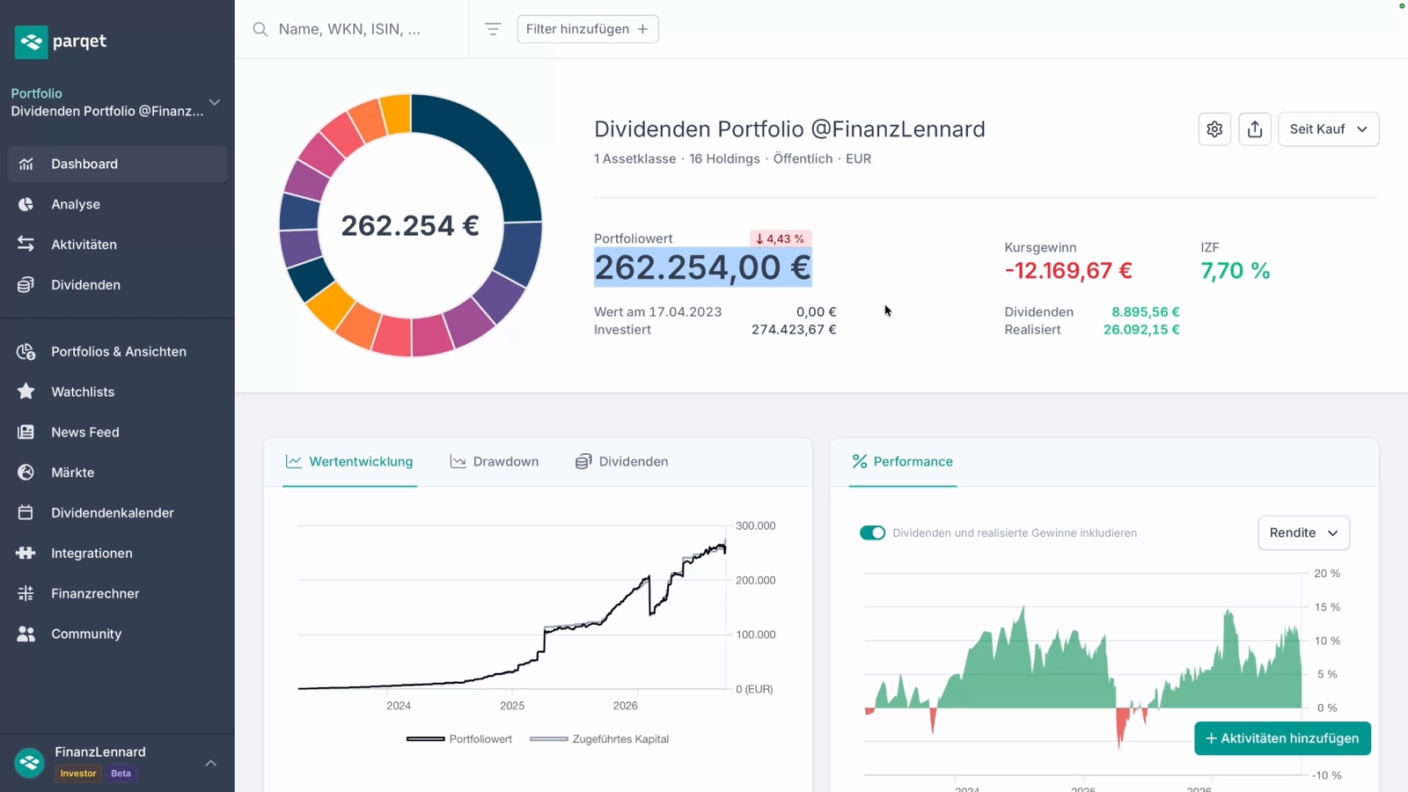This screenshot has width=1408, height=792.
Task: Switch to the Dividenden chart tab
Action: click(x=621, y=462)
